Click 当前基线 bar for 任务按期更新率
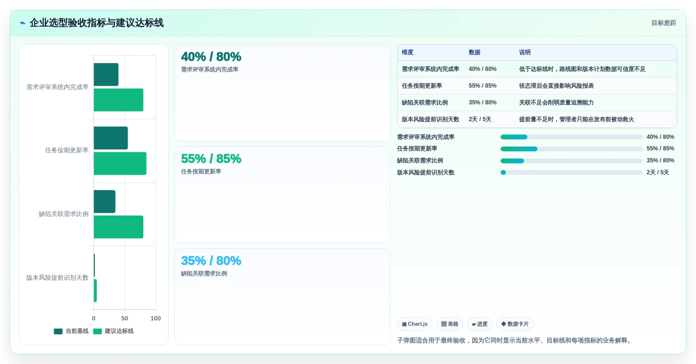Viewport: 696px width, 364px height. click(x=111, y=138)
